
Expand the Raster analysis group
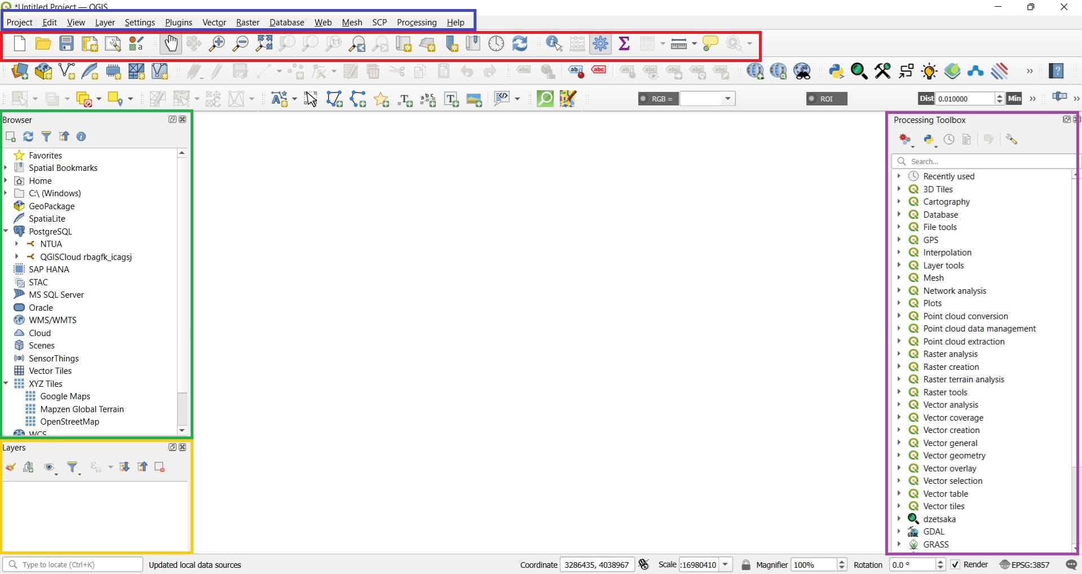[899, 354]
